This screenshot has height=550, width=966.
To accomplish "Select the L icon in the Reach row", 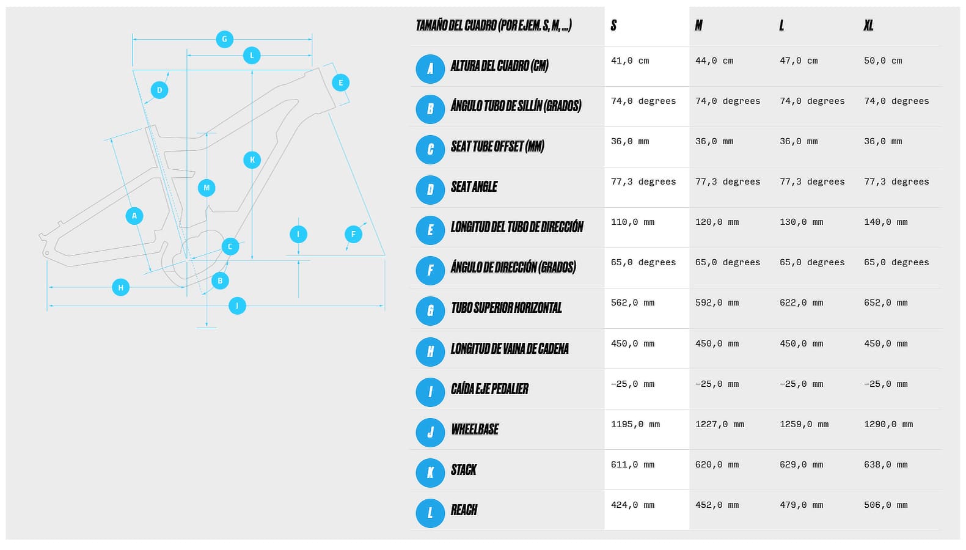I will (430, 513).
